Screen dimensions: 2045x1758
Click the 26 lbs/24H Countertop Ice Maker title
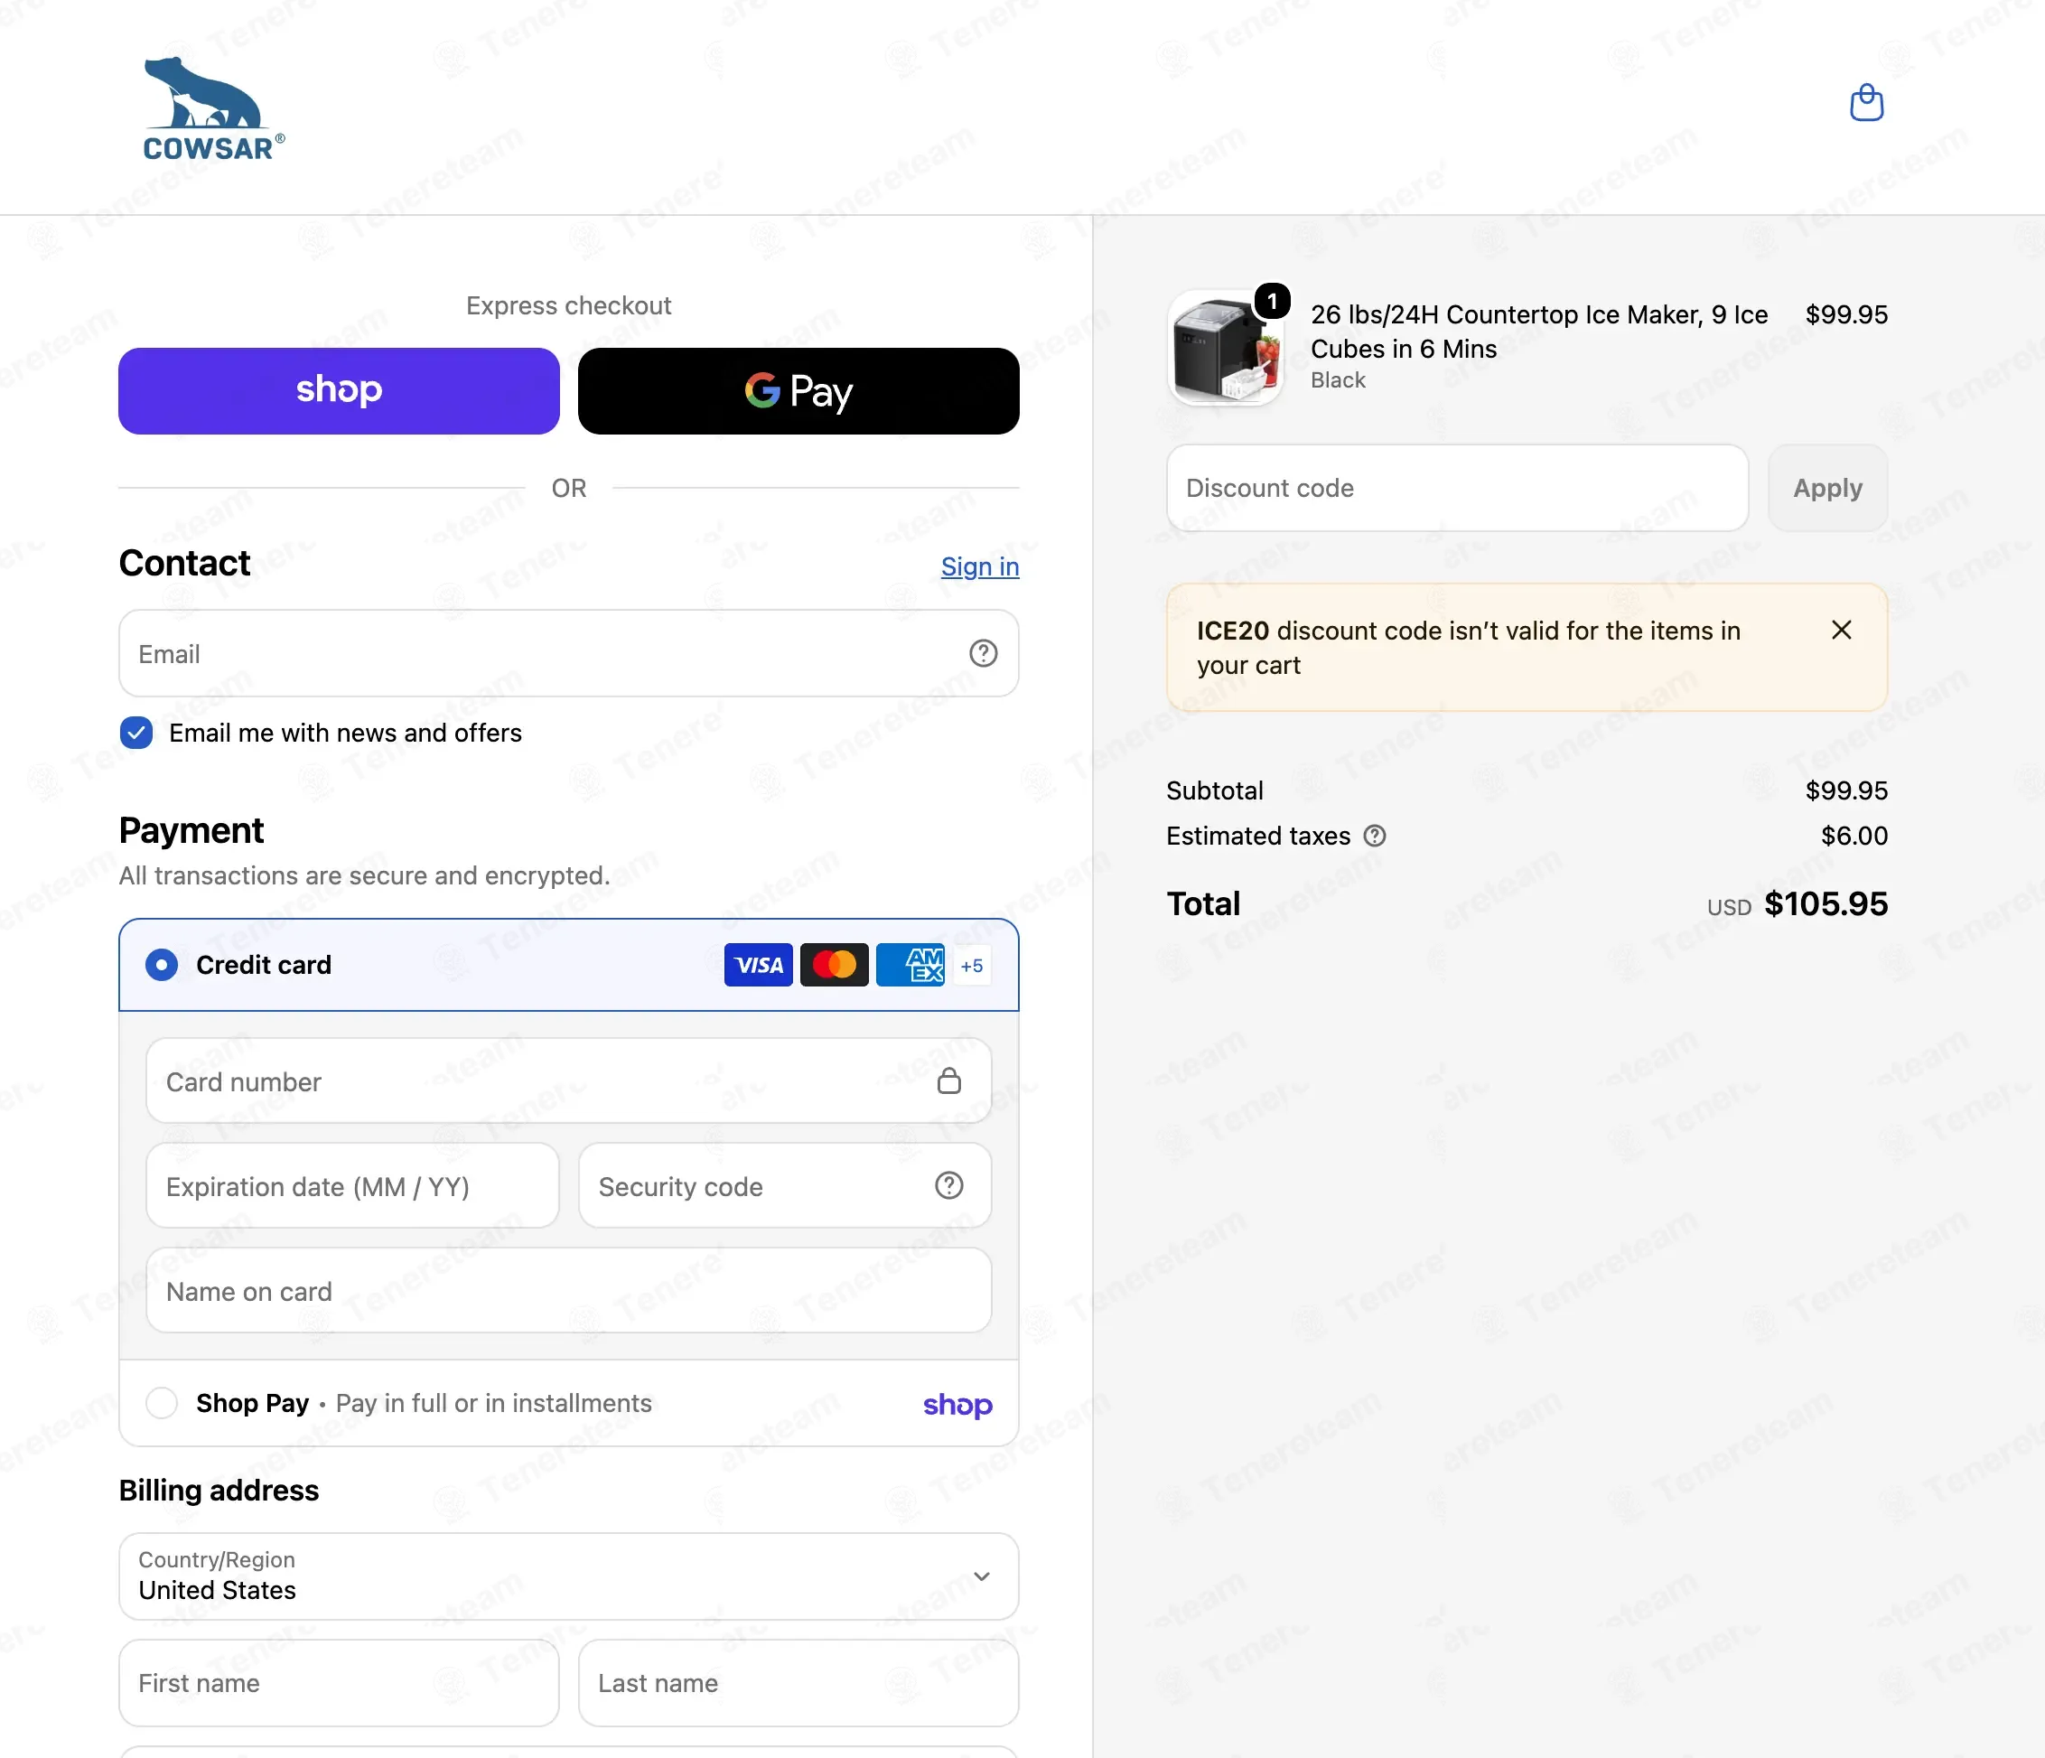pos(1538,332)
